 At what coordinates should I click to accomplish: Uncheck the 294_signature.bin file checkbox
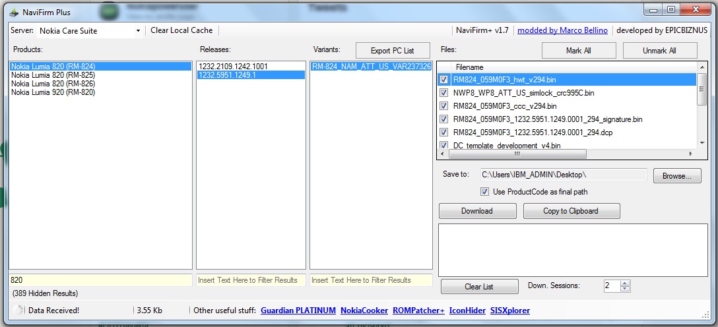tap(443, 119)
